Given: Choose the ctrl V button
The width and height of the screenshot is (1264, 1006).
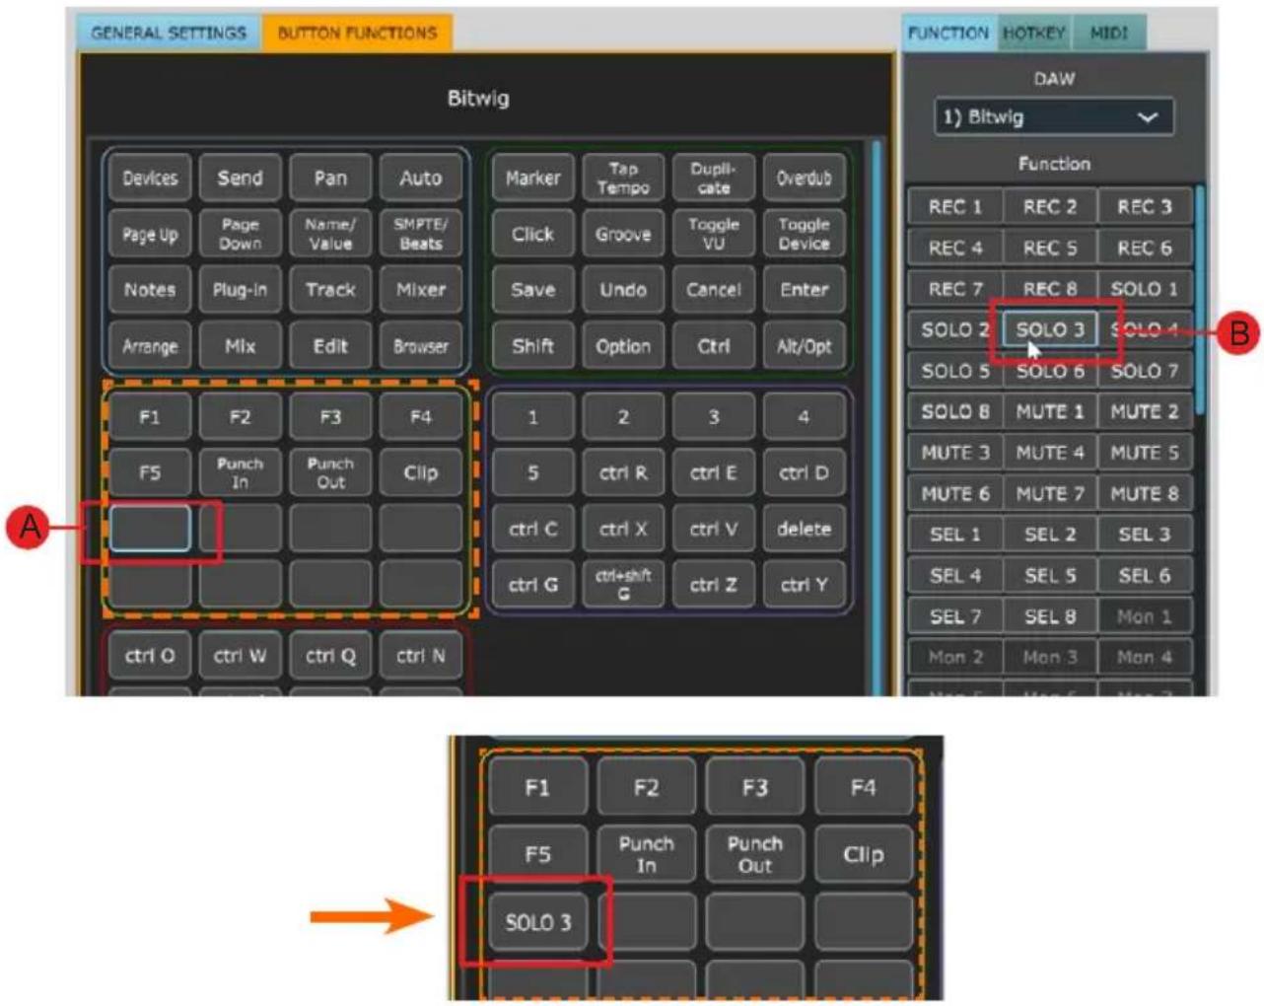Looking at the screenshot, I should pyautogui.click(x=714, y=529).
